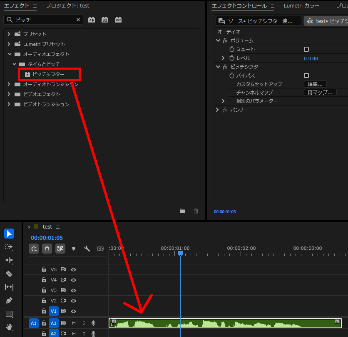Toggle Snap in Timeline magnet icon
Screen dimensions: 348x337
(x=47, y=249)
